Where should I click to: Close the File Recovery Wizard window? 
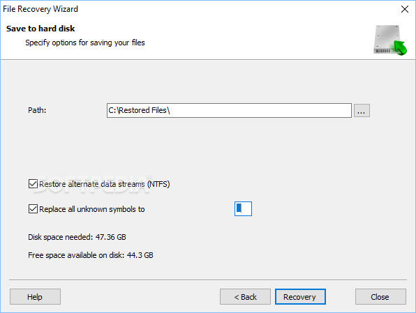point(405,9)
